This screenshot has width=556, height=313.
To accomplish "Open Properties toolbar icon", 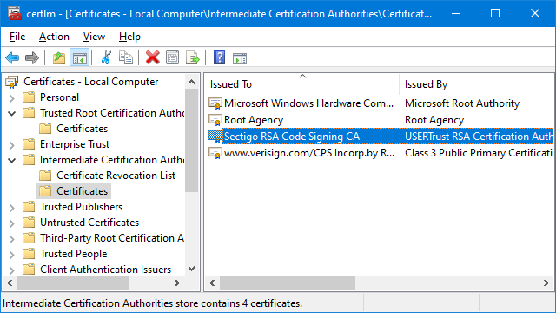I will [x=172, y=57].
